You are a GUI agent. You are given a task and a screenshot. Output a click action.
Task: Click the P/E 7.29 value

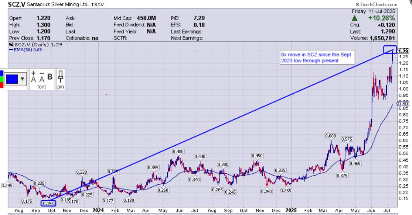point(199,18)
